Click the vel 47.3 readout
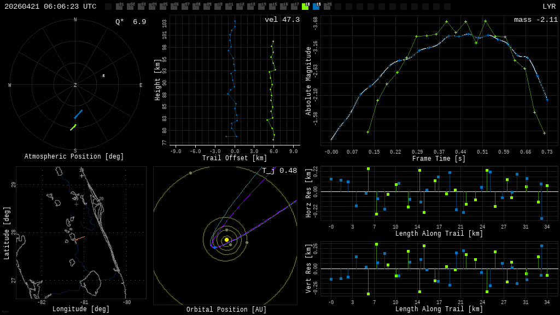Viewport: 560px width, 315px height. pyautogui.click(x=282, y=20)
